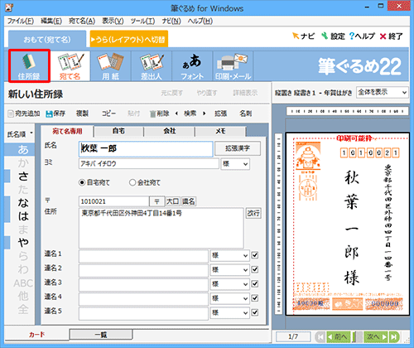Click the 終了 exit icon
Viewport: 414px width, 348px height.
click(x=392, y=36)
